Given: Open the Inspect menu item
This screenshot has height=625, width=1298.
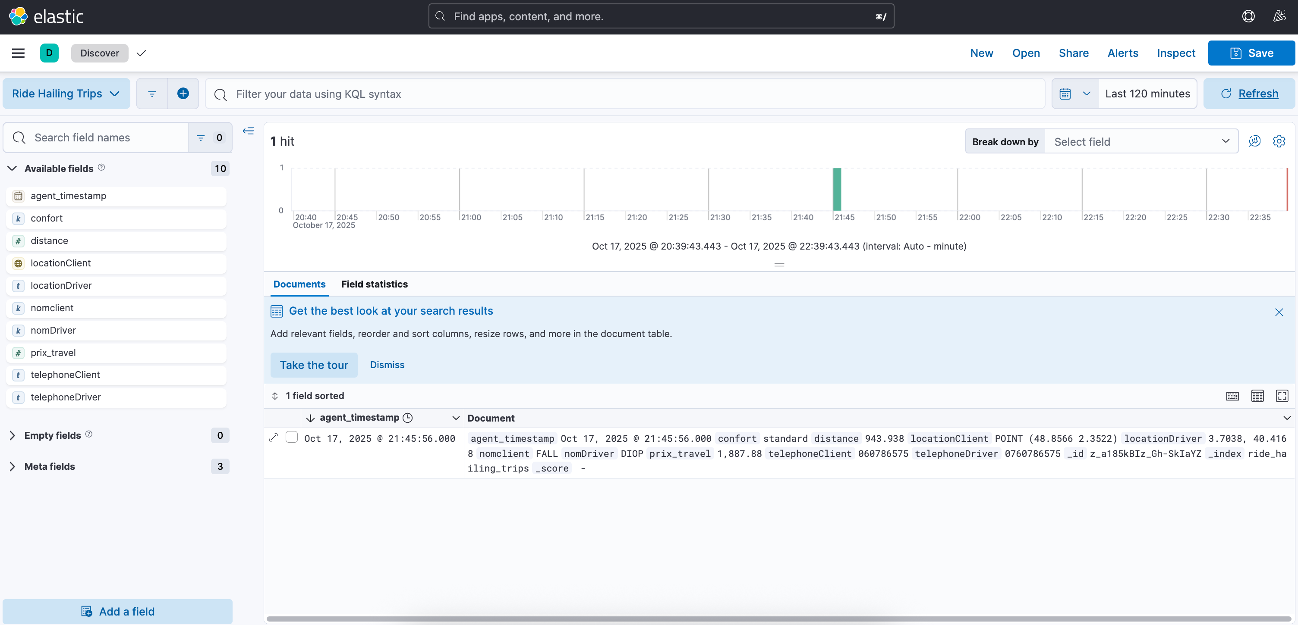Looking at the screenshot, I should [x=1175, y=53].
